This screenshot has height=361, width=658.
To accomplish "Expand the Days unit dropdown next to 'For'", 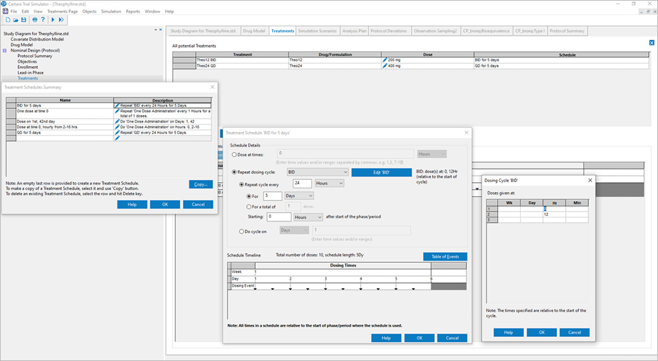I will (x=311, y=196).
